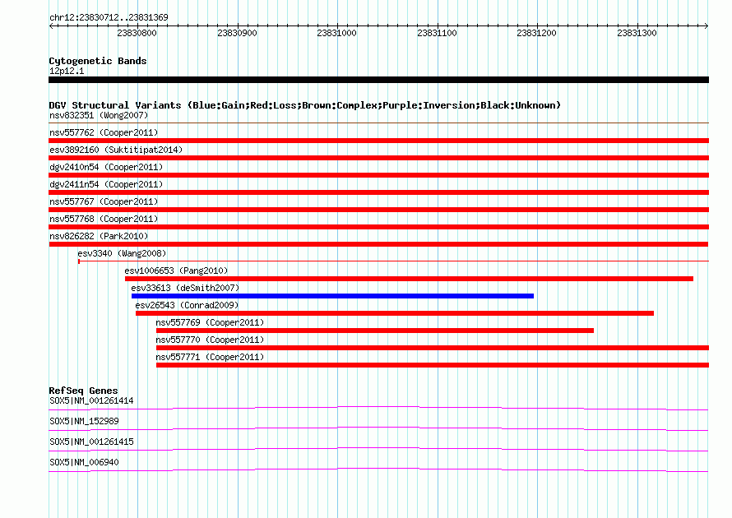This screenshot has height=518, width=732.
Task: Open variant nsv557770 (Cooper2011) label
Action: [x=210, y=340]
